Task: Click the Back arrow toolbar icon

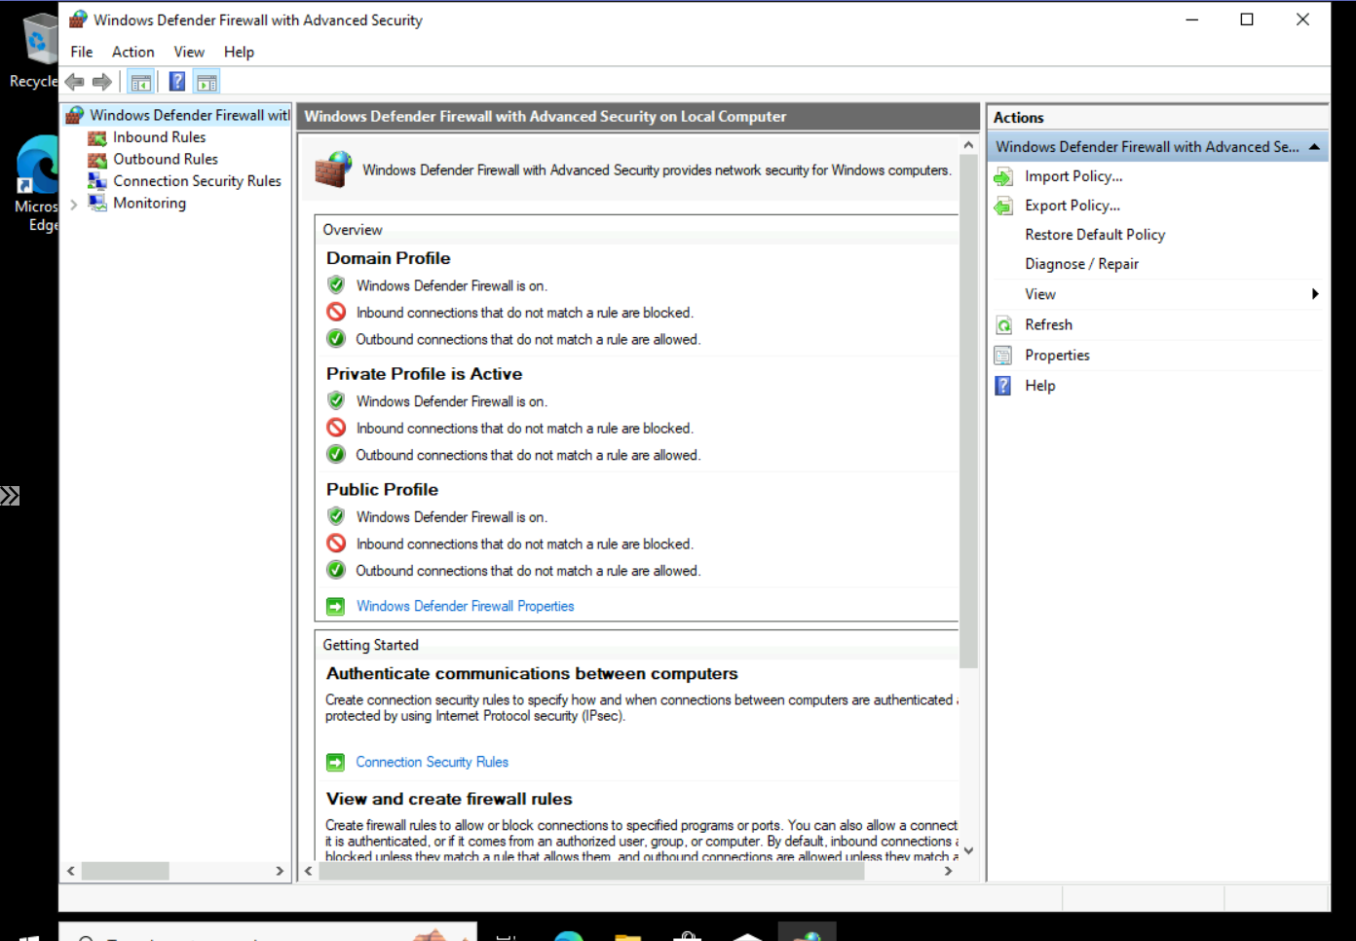Action: tap(75, 82)
